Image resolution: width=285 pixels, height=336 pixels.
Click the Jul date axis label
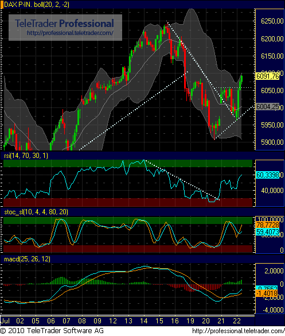[5, 321]
